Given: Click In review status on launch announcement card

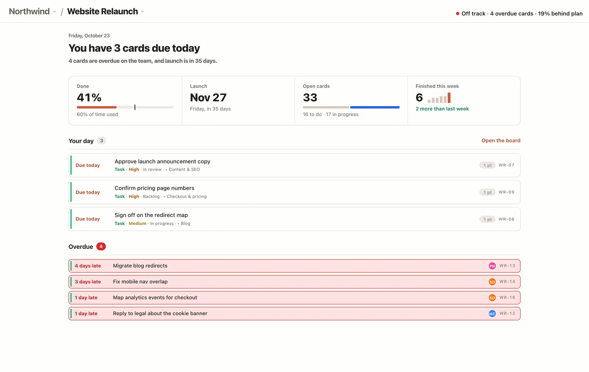Looking at the screenshot, I should coord(152,170).
